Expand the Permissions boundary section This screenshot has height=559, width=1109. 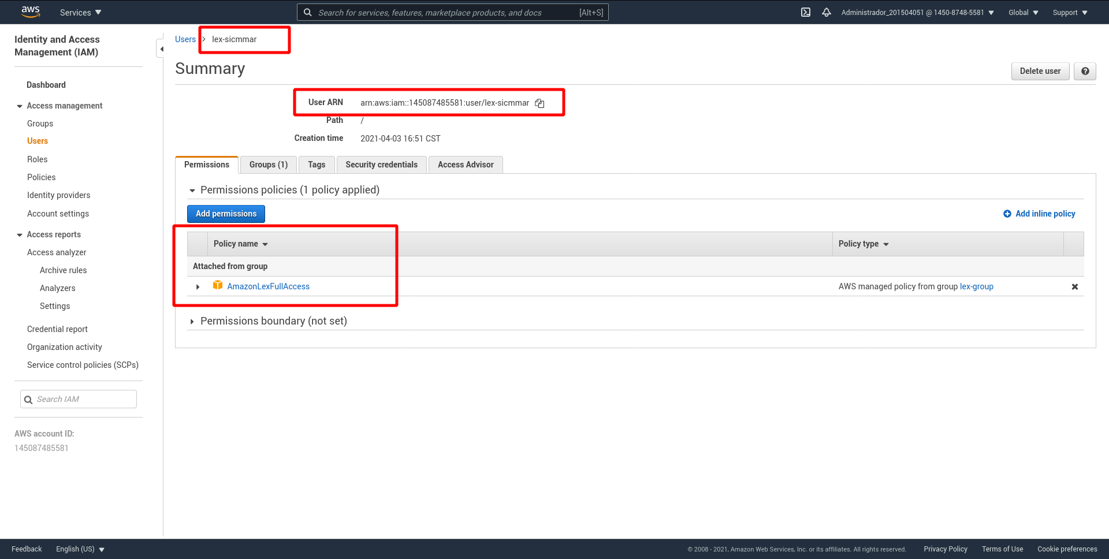click(192, 322)
